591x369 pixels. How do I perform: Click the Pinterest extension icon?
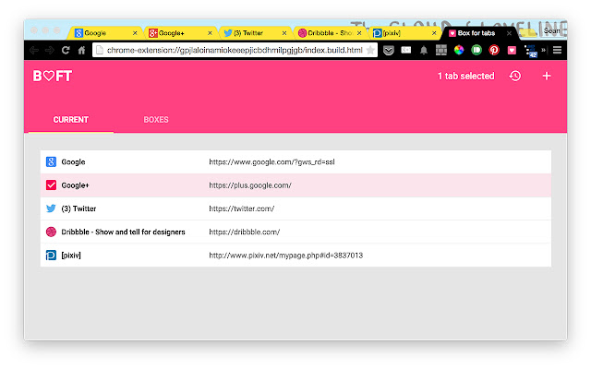point(494,50)
